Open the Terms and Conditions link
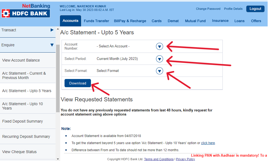Image resolution: width=278 pixels, height=161 pixels. point(159,159)
